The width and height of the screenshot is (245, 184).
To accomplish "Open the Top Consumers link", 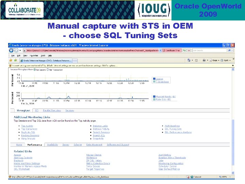I will click(29, 129).
